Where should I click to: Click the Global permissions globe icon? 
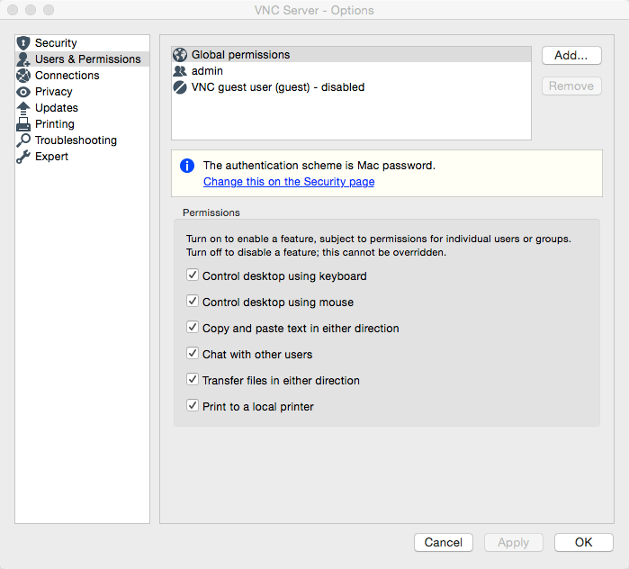click(180, 55)
